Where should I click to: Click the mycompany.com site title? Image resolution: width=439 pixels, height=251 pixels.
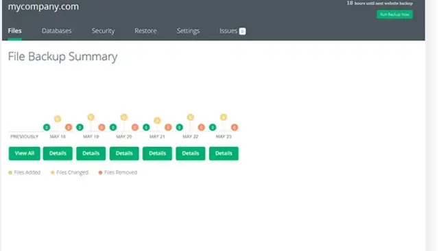coord(43,6)
